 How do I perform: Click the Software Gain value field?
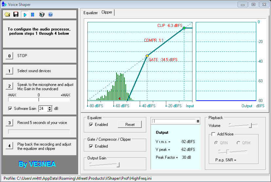click(x=43, y=109)
